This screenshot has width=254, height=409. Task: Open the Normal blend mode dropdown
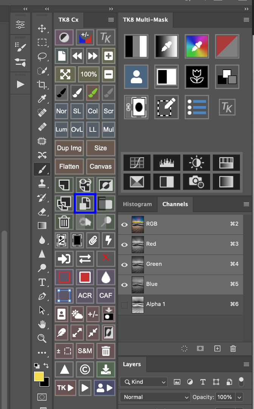click(x=155, y=397)
